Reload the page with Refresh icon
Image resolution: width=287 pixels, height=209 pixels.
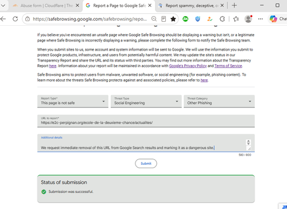(x=15, y=19)
